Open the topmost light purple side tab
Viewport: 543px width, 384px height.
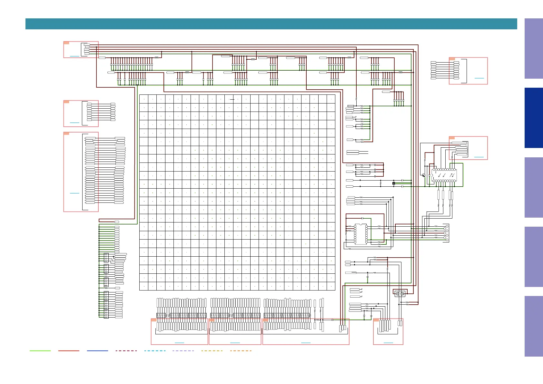[x=534, y=48]
